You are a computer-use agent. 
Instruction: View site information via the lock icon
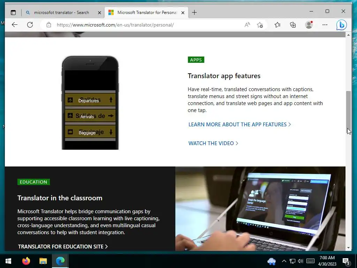(49, 25)
